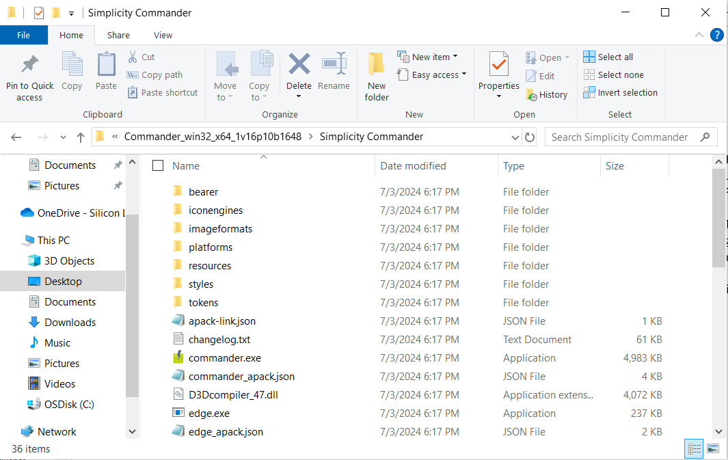The width and height of the screenshot is (728, 460).
Task: Click the Paste clipboard icon
Action: coord(107,64)
